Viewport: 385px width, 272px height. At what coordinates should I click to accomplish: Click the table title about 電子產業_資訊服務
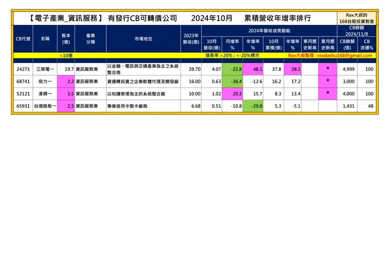coord(170,18)
